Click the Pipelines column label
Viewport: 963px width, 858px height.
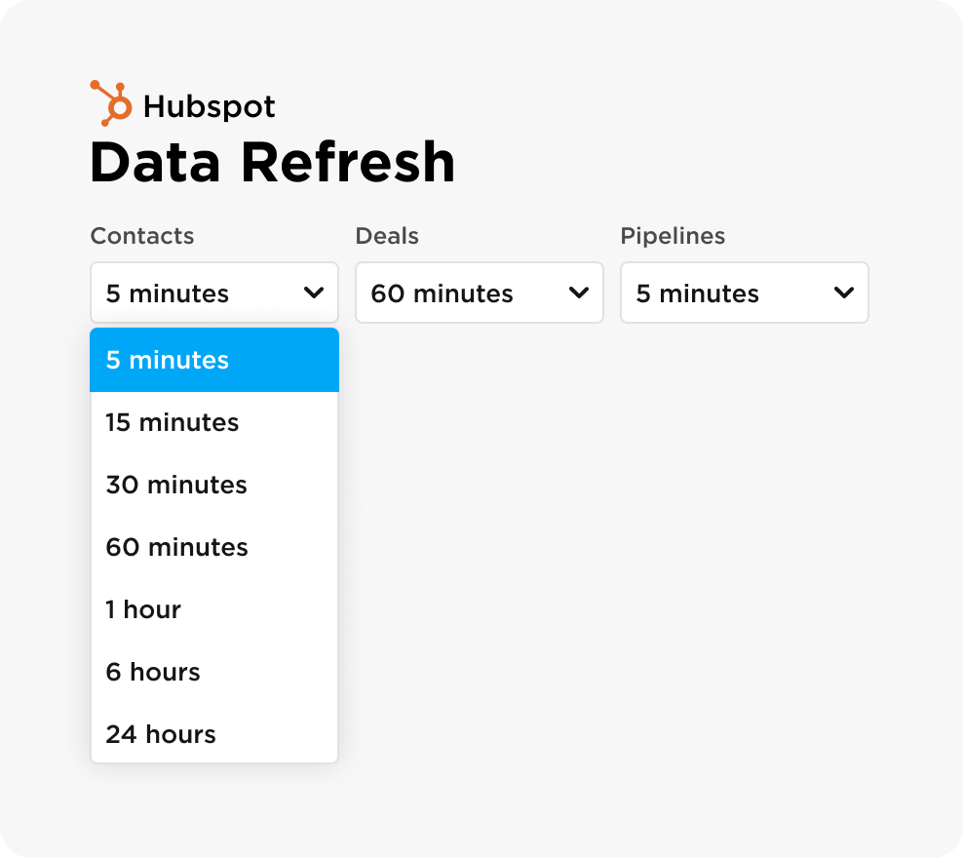tap(672, 236)
